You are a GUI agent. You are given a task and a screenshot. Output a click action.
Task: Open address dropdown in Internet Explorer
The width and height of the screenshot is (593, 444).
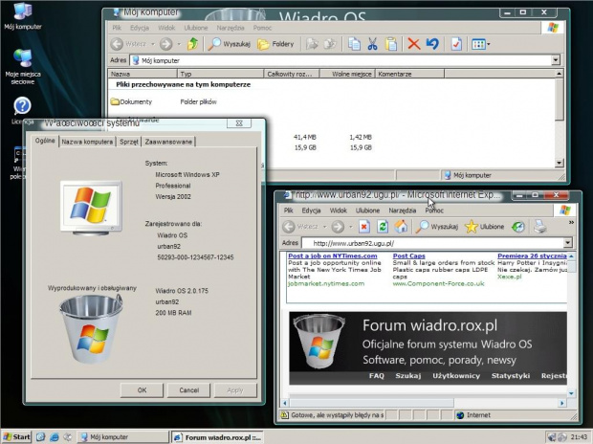(568, 243)
